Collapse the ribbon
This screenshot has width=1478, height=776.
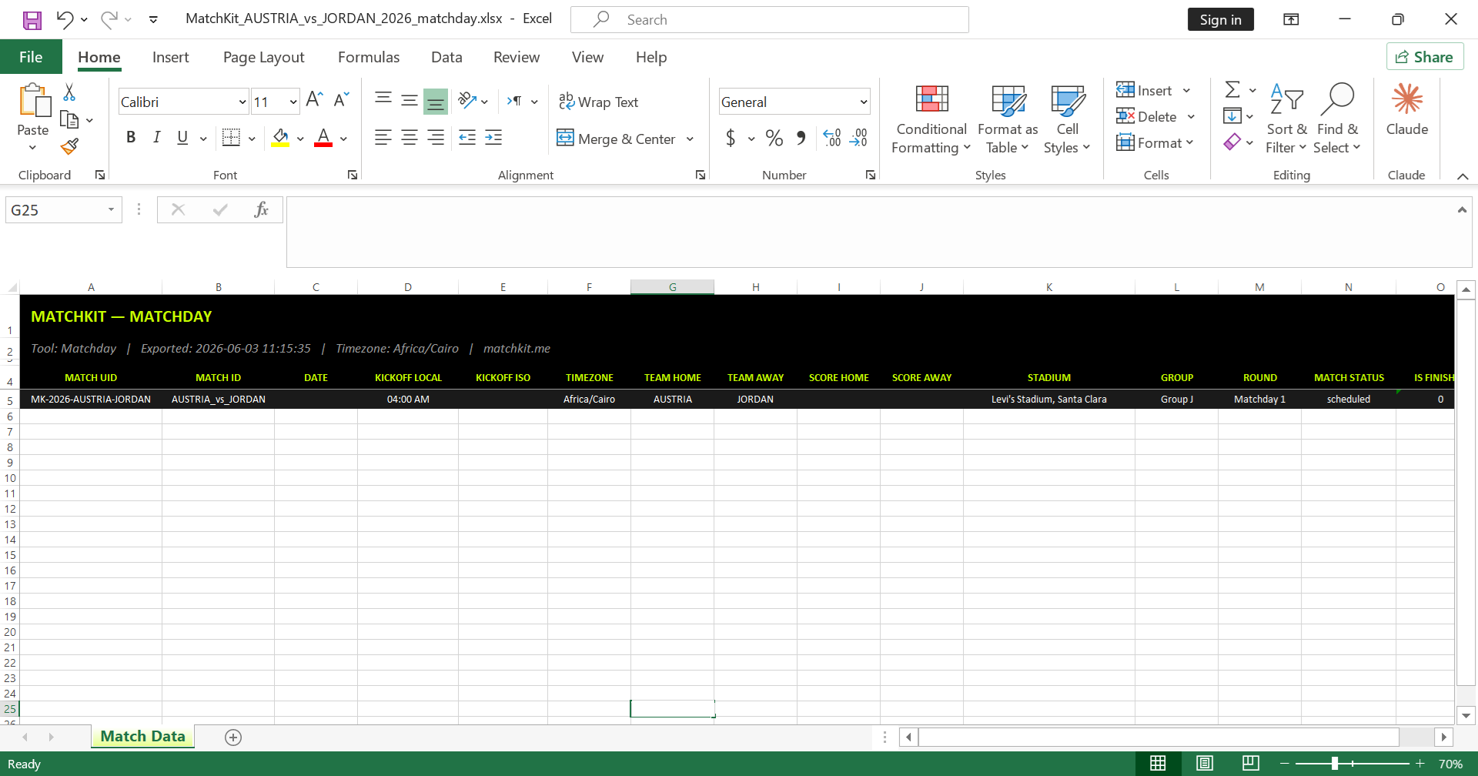tap(1463, 176)
